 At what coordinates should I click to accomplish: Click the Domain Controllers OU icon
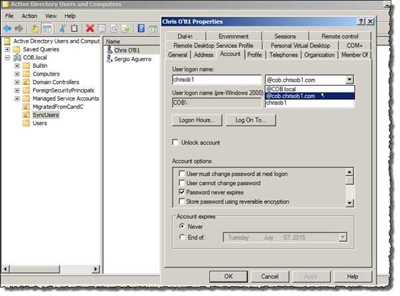pyautogui.click(x=26, y=82)
